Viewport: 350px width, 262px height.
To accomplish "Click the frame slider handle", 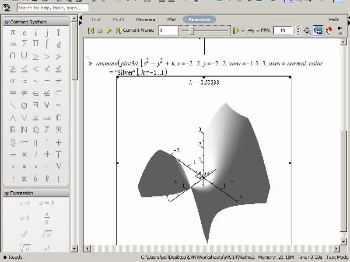I will coord(192,31).
